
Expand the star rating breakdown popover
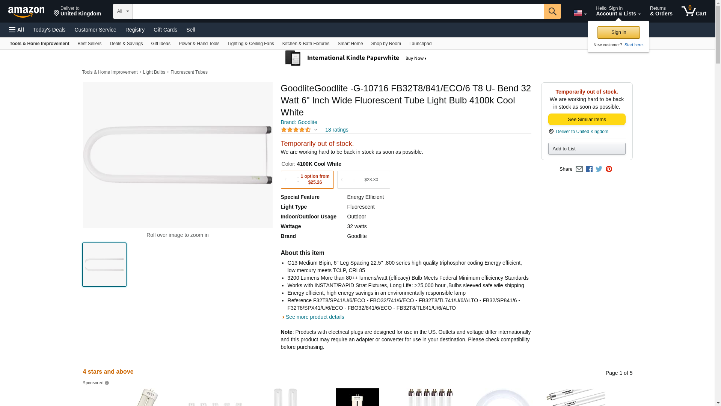click(299, 130)
